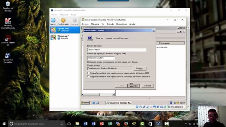Click the VM optical disc status icon
This screenshot has width=226, height=127.
[x=141, y=107]
